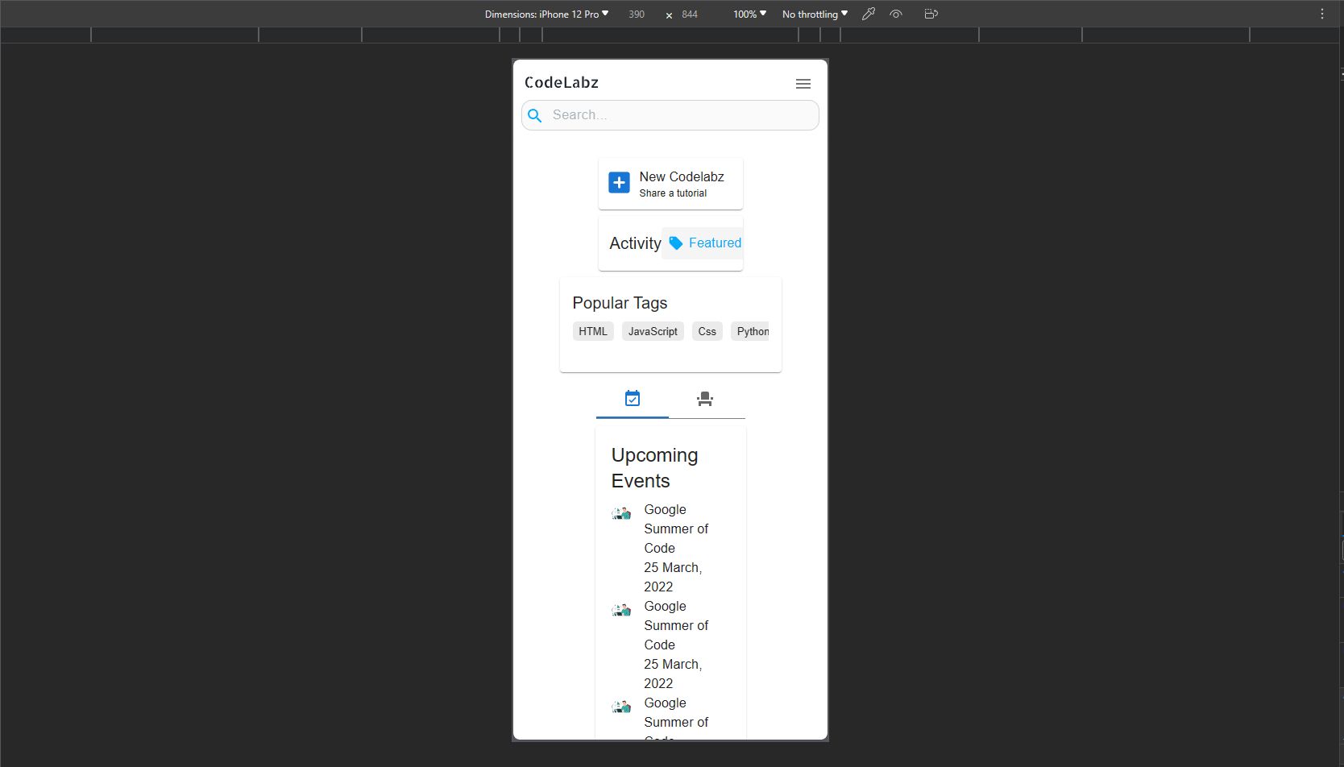The image size is (1344, 767).
Task: Open the three-dot DevTools options menu
Action: 1321,14
